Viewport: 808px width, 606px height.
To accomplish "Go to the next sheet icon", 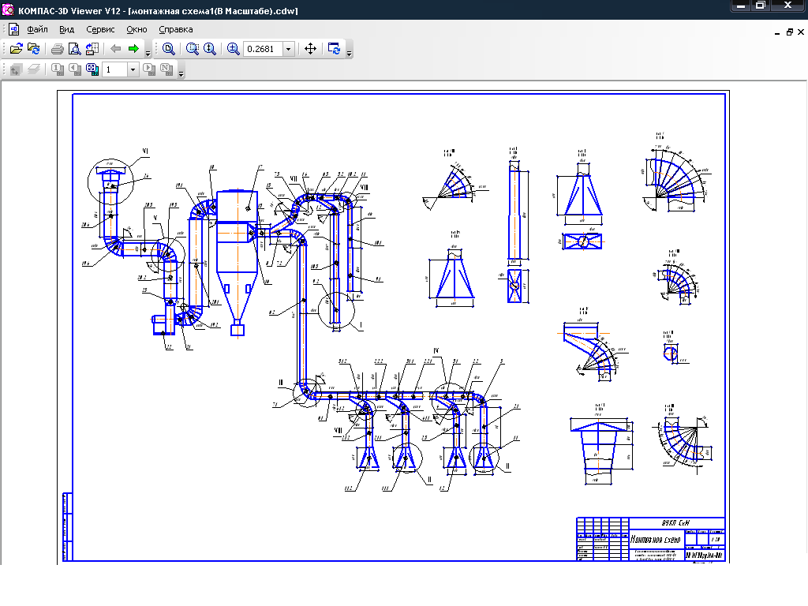I will point(149,69).
